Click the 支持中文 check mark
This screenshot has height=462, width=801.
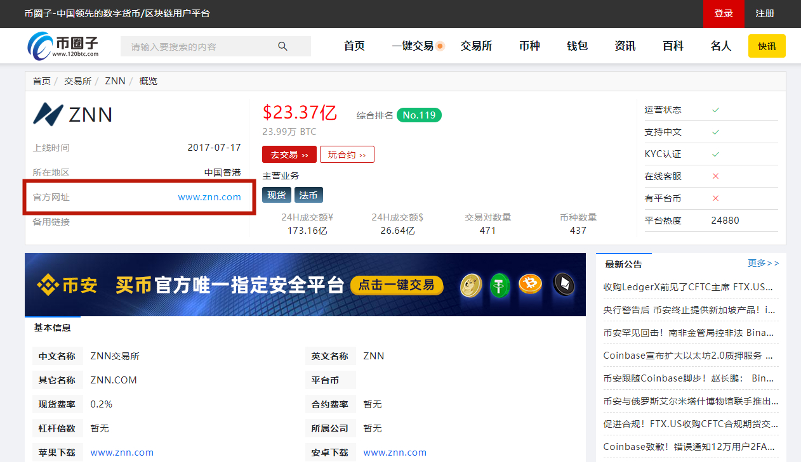[715, 132]
